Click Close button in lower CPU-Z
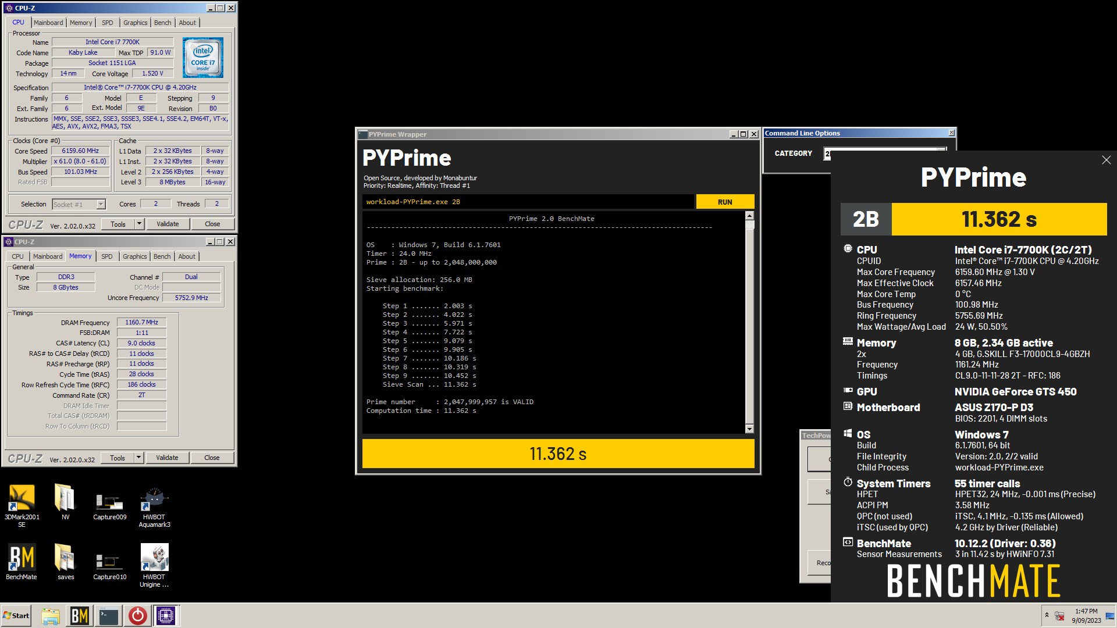 coord(212,458)
